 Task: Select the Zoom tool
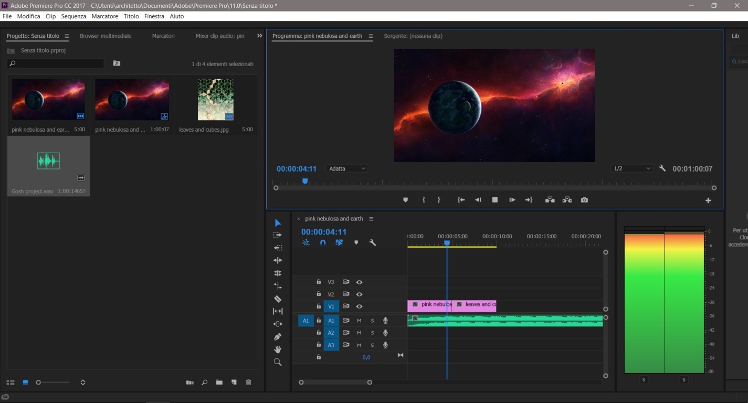tap(278, 362)
